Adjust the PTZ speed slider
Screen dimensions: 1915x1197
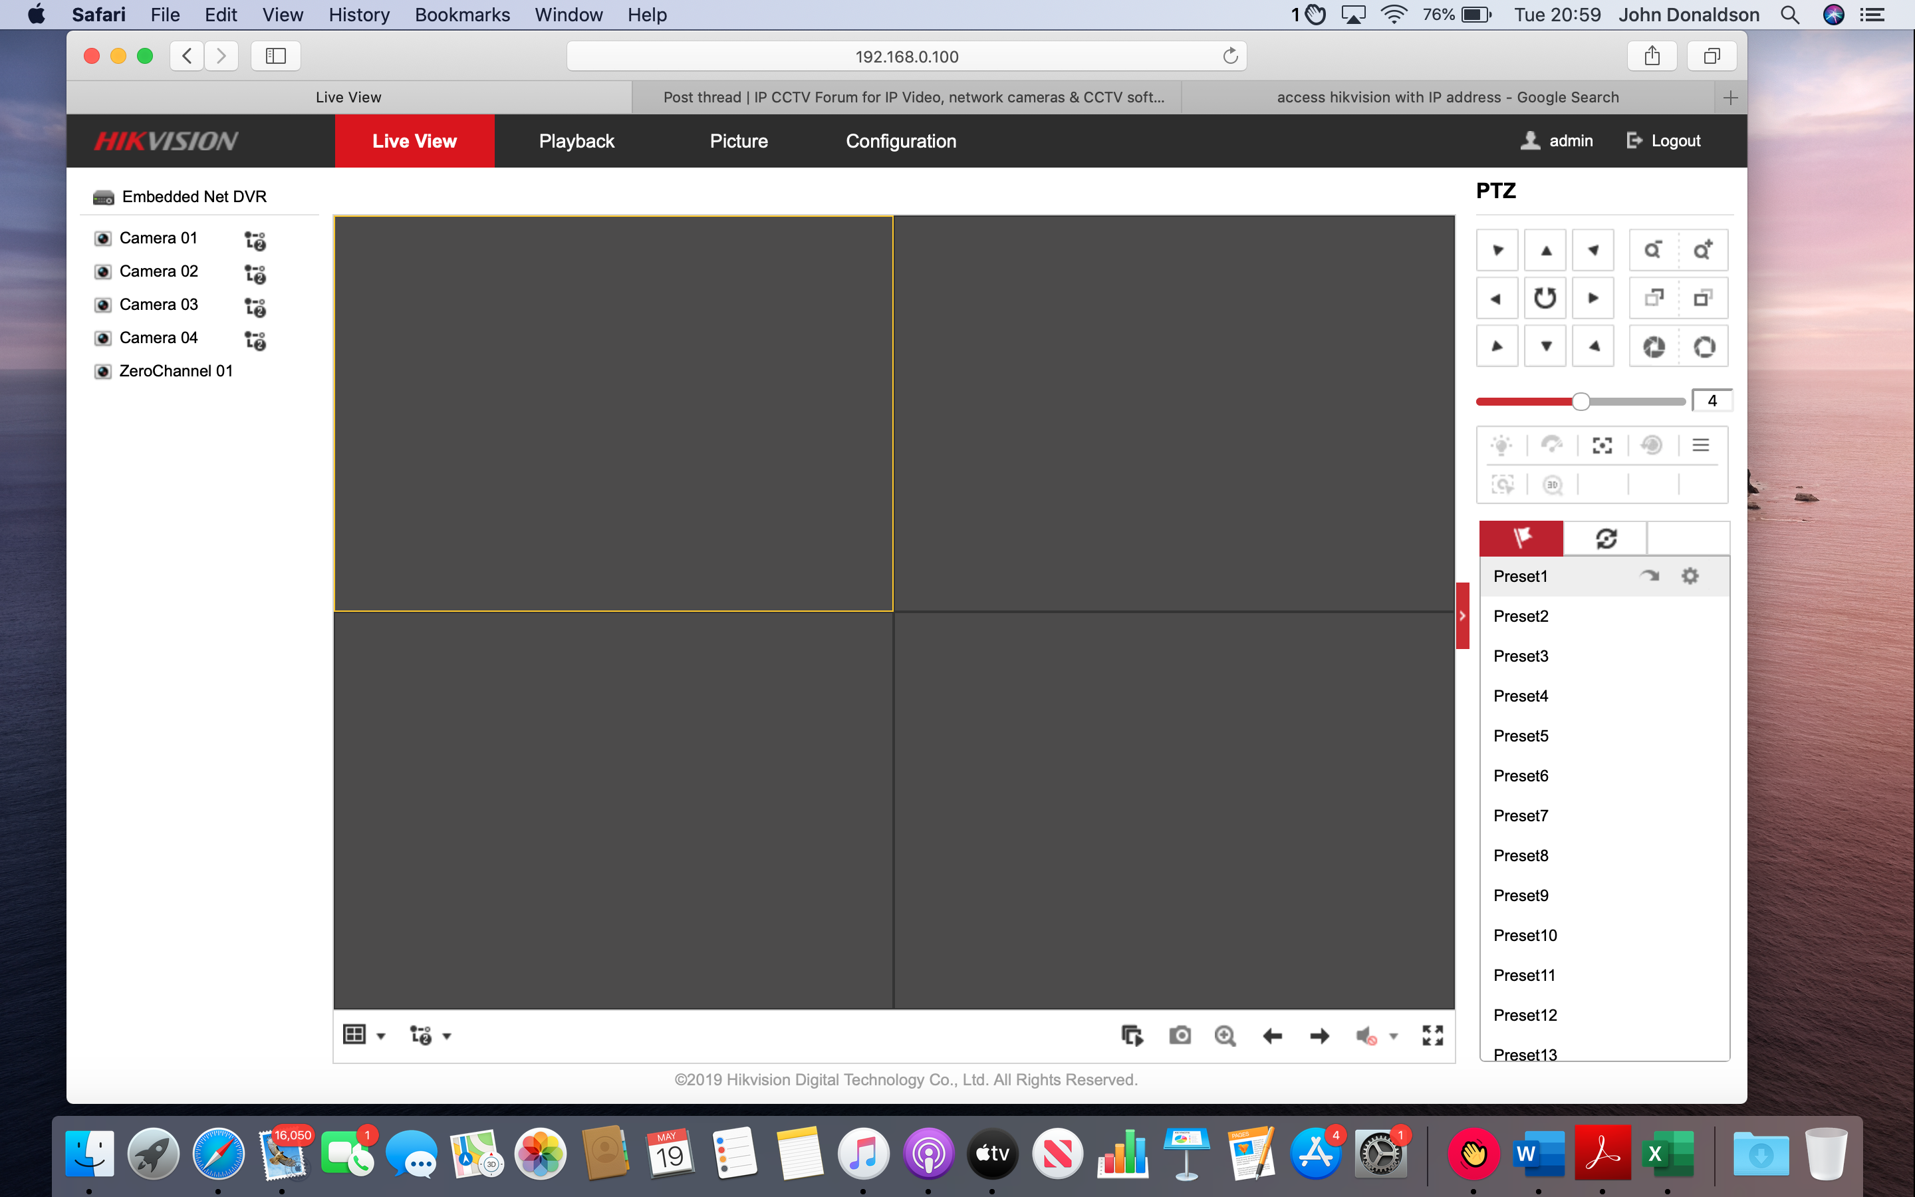[x=1581, y=402]
